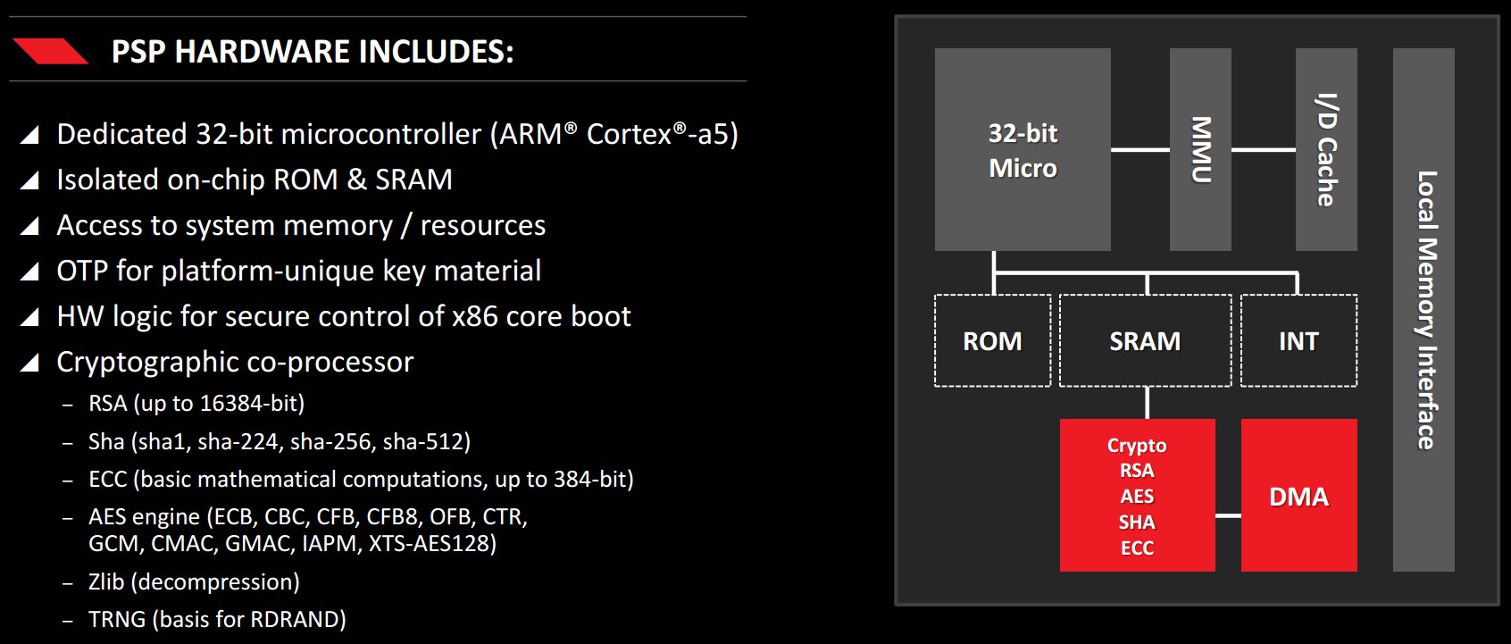Click the red Crypto RSA AES SHA ECC block
The width and height of the screenshot is (1511, 644).
pos(1137,495)
